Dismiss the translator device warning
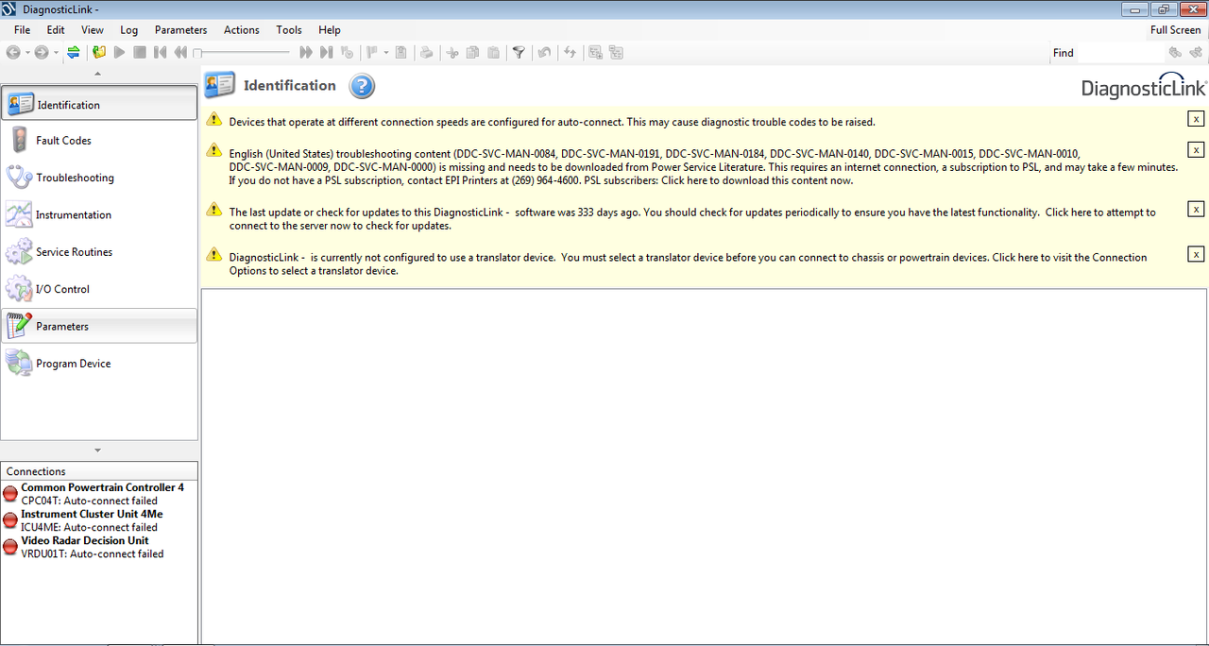The width and height of the screenshot is (1209, 646). click(1196, 254)
